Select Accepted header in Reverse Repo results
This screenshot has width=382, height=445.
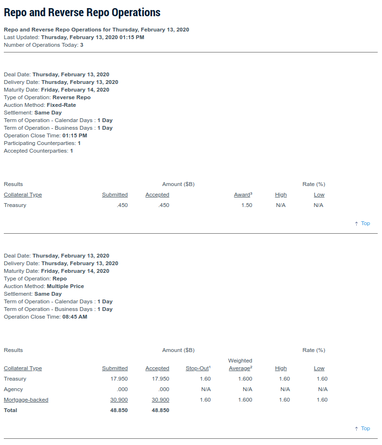(157, 195)
